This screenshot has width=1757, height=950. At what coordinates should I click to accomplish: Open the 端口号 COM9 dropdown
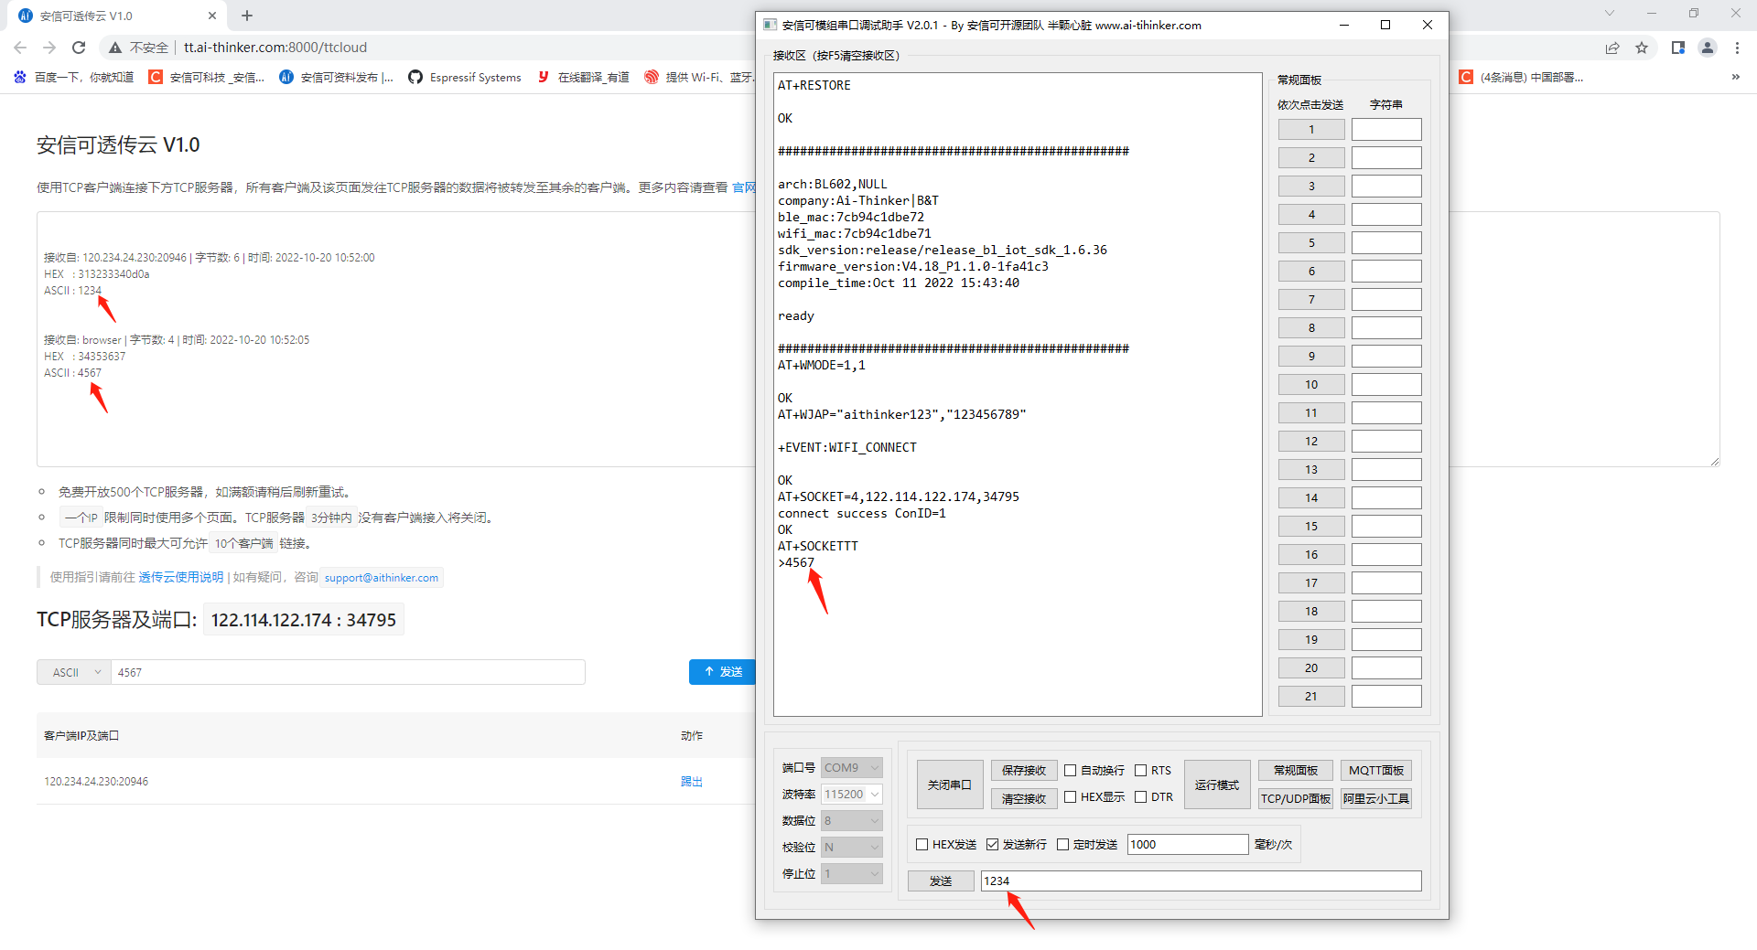pos(851,767)
